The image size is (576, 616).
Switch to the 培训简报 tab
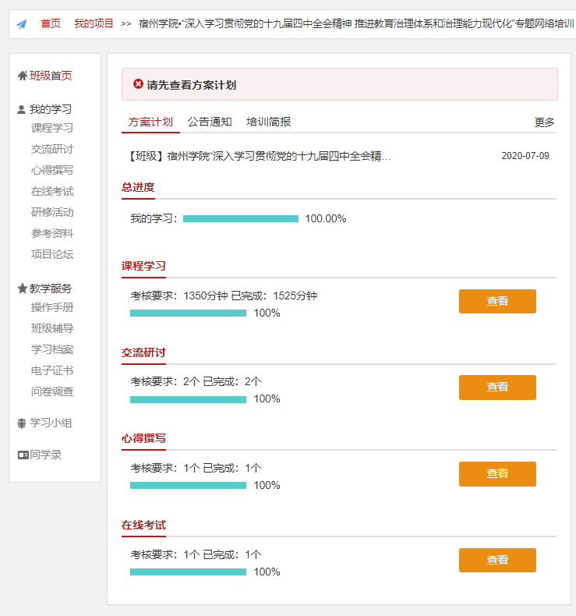pos(269,122)
